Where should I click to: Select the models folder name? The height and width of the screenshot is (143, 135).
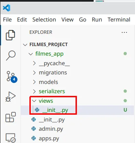tap(49, 82)
